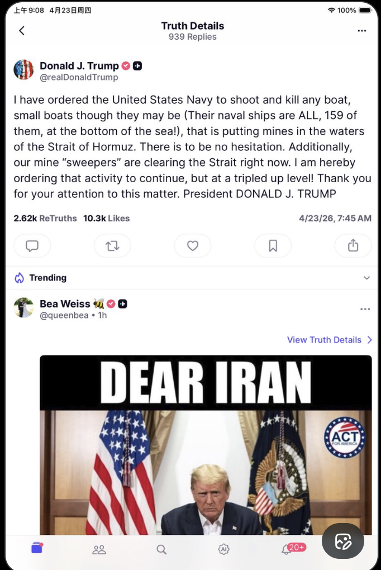Viewport: 381px width, 570px height.
Task: Switch to the Groups tab
Action: point(99,550)
